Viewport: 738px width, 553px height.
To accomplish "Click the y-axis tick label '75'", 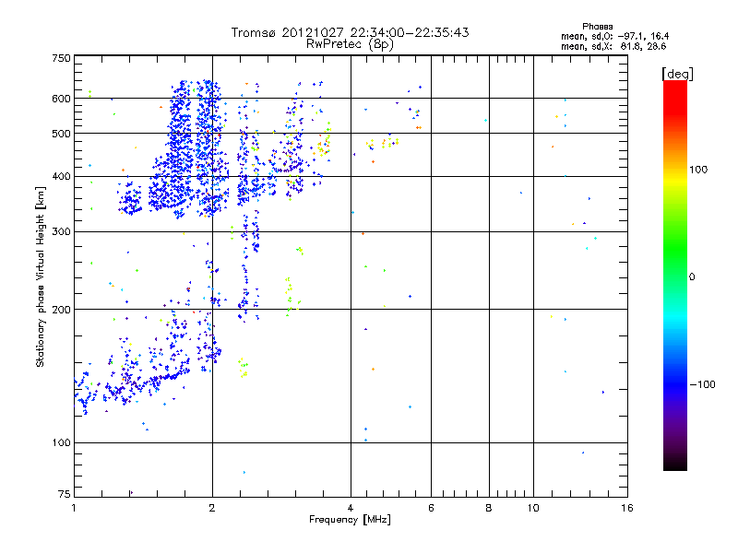I will coord(65,494).
